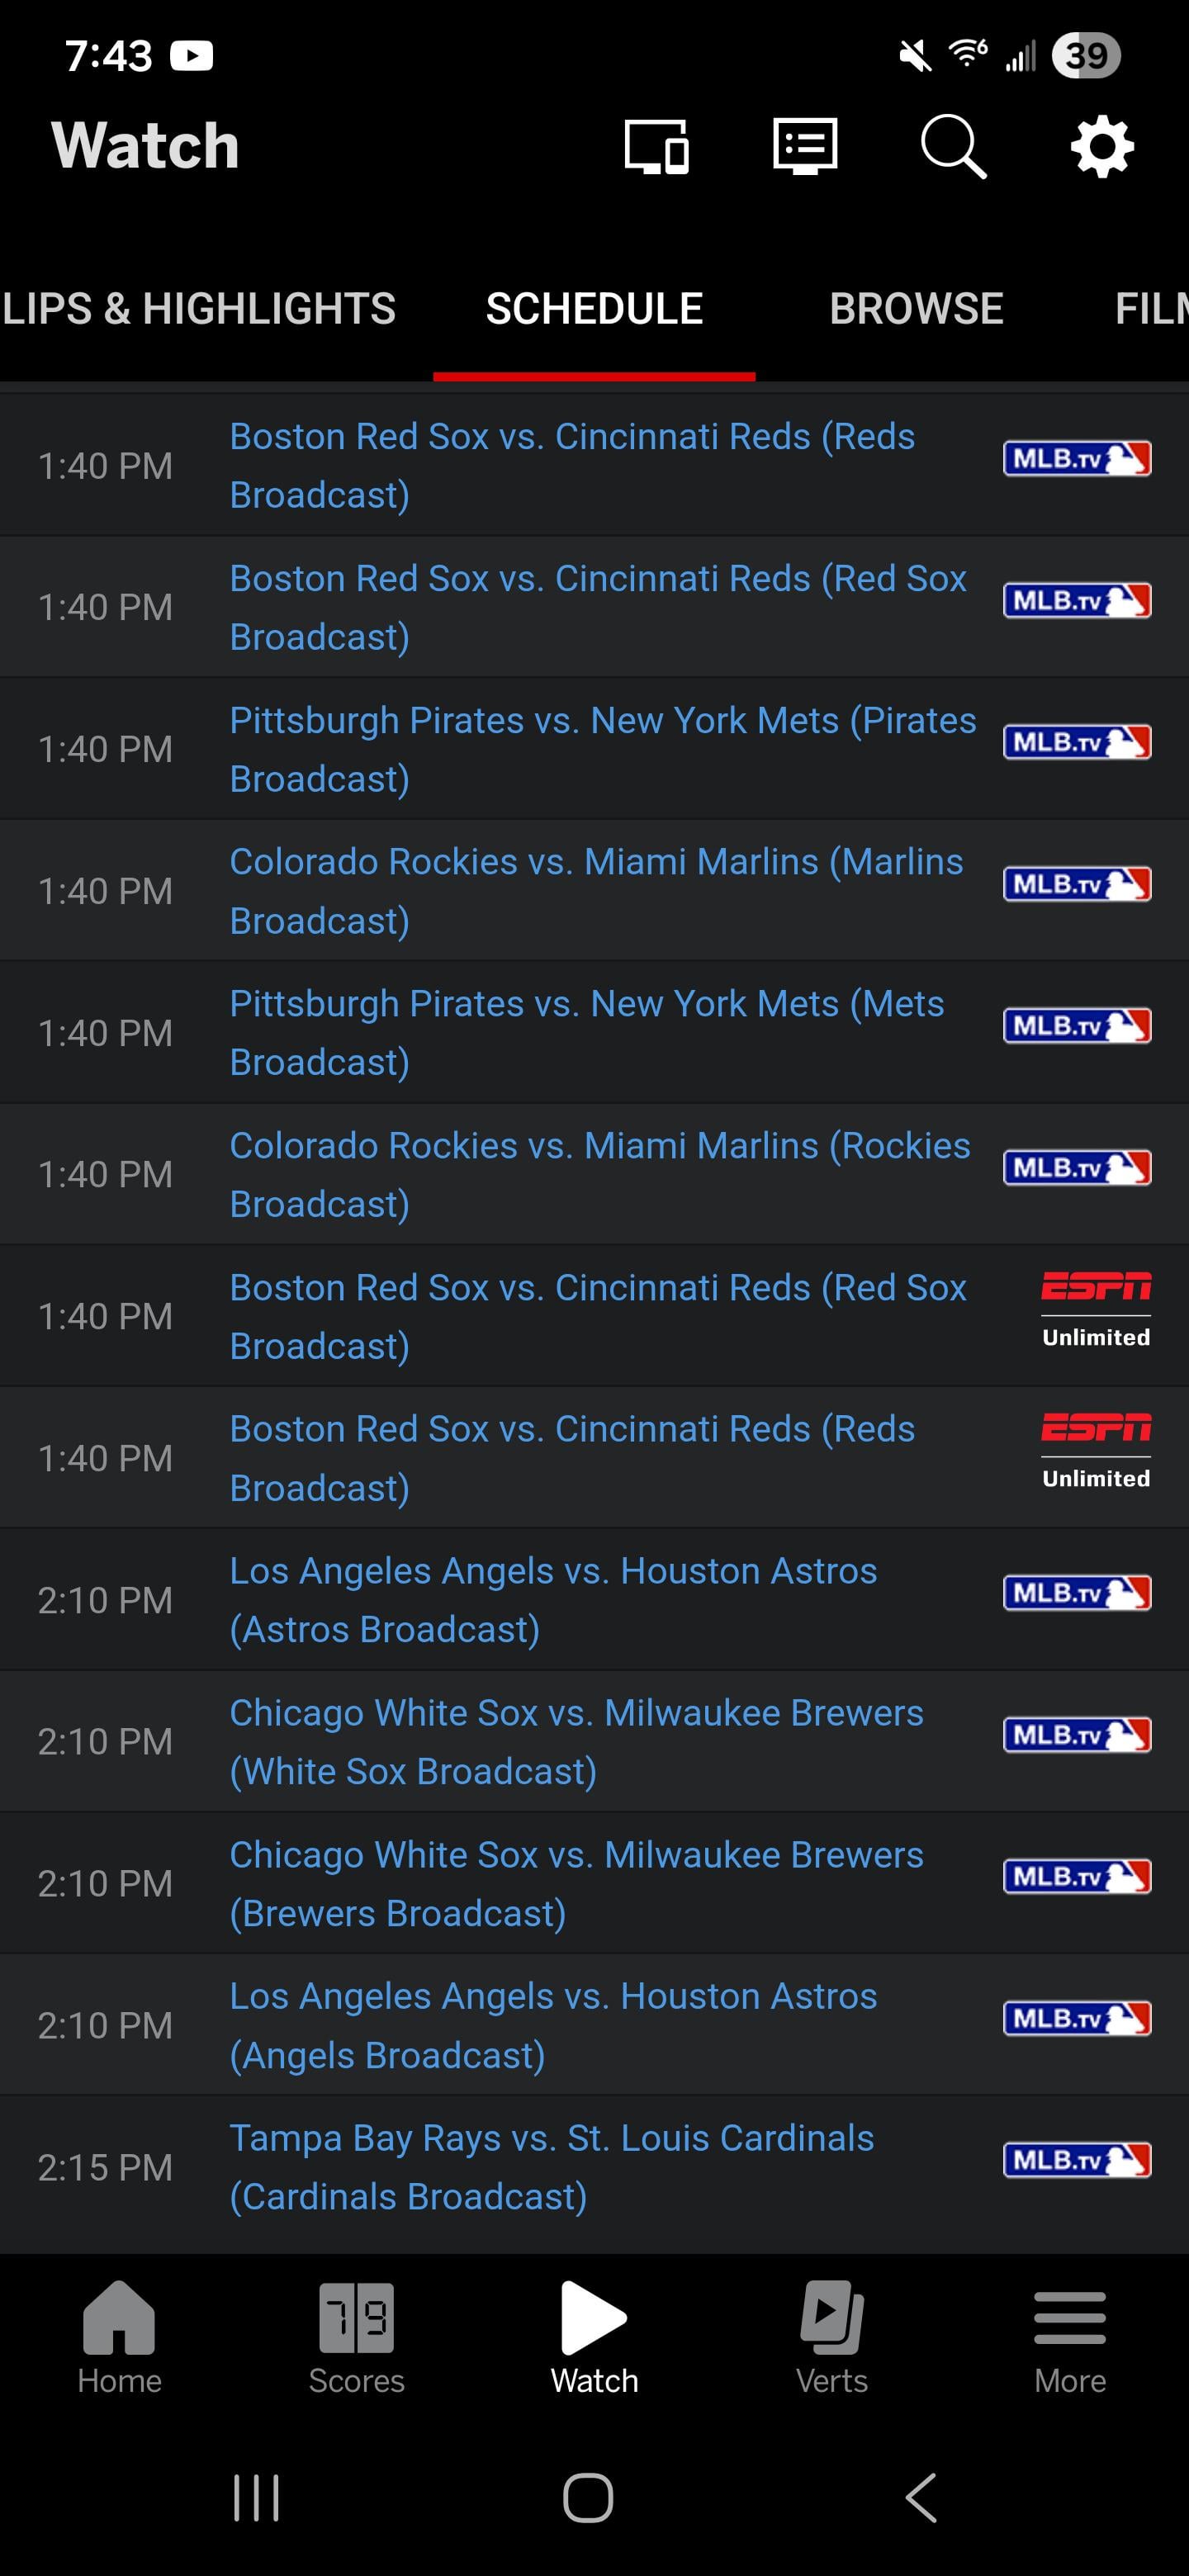Open the settings gear icon
1189x2576 pixels.
click(1102, 147)
